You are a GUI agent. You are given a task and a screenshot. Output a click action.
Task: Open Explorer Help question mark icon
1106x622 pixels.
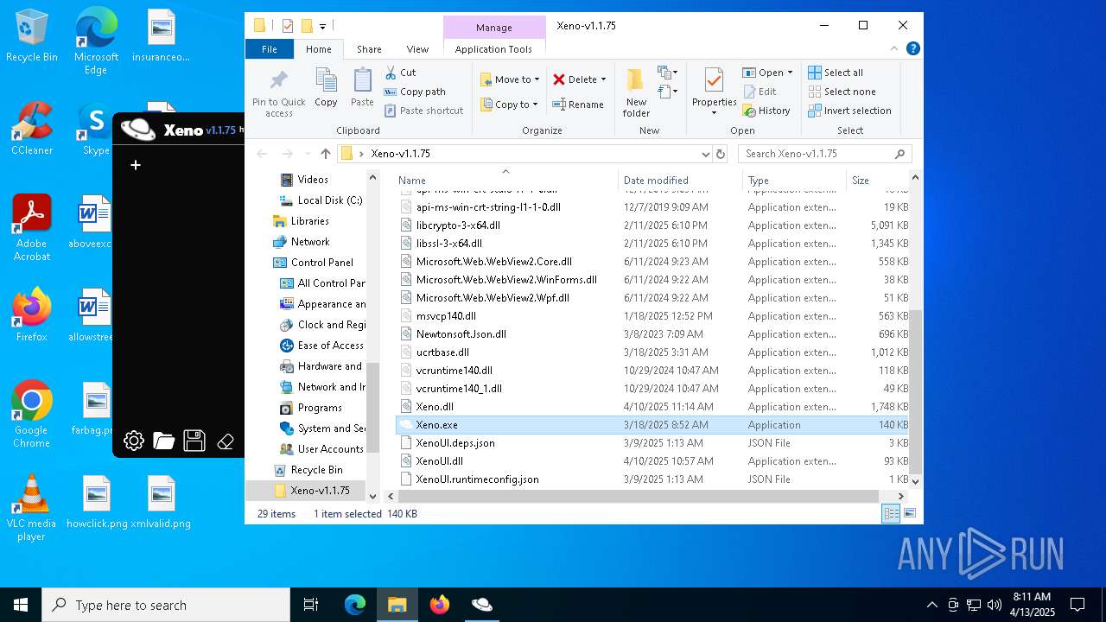click(x=912, y=49)
